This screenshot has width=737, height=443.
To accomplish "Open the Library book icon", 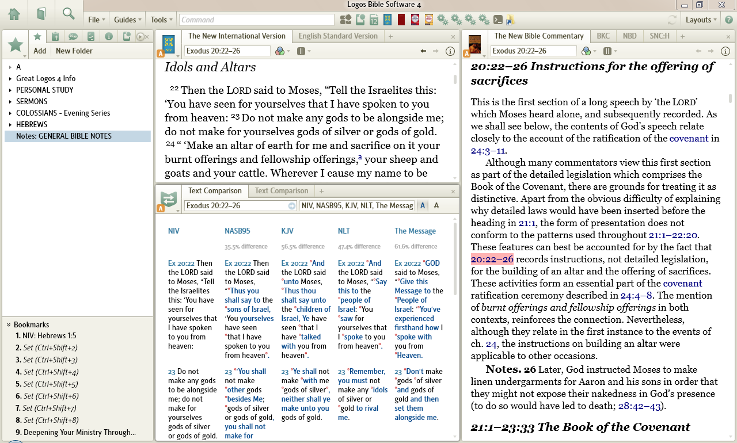I will click(x=41, y=14).
